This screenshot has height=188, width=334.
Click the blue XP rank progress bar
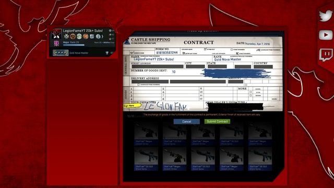[74, 45]
